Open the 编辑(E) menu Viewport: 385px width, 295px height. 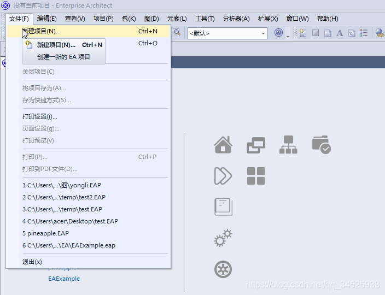(47, 19)
